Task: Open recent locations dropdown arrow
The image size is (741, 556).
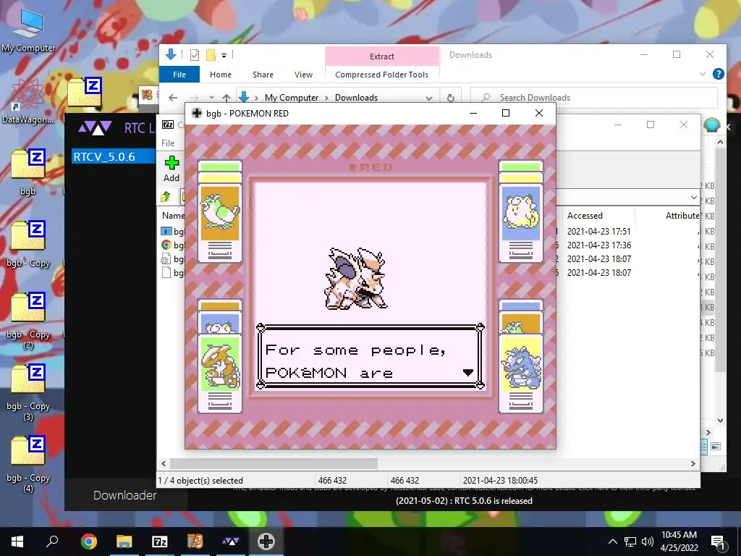Action: pos(211,98)
